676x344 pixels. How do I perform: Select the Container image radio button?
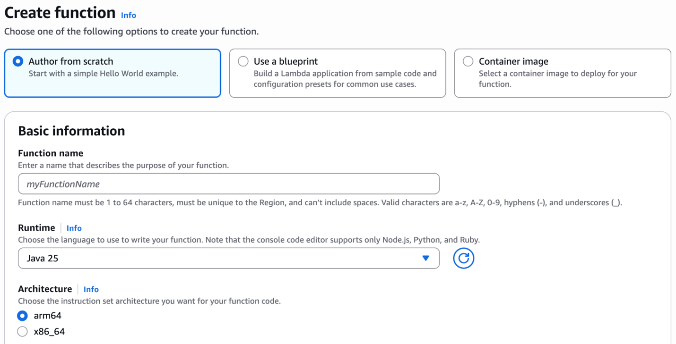[468, 61]
